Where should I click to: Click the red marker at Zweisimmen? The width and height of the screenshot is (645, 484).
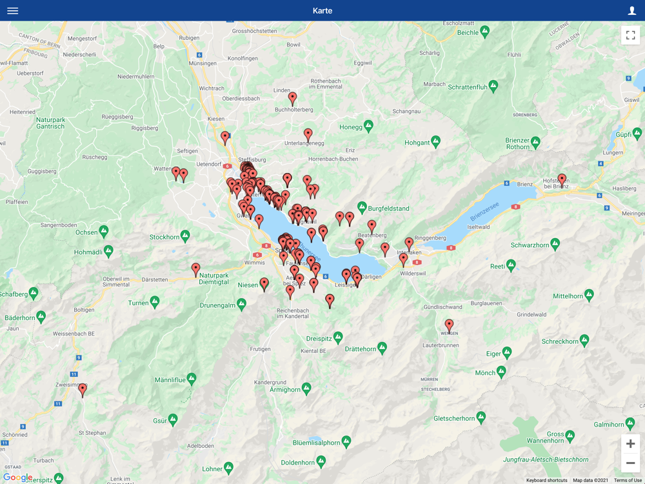pyautogui.click(x=83, y=390)
